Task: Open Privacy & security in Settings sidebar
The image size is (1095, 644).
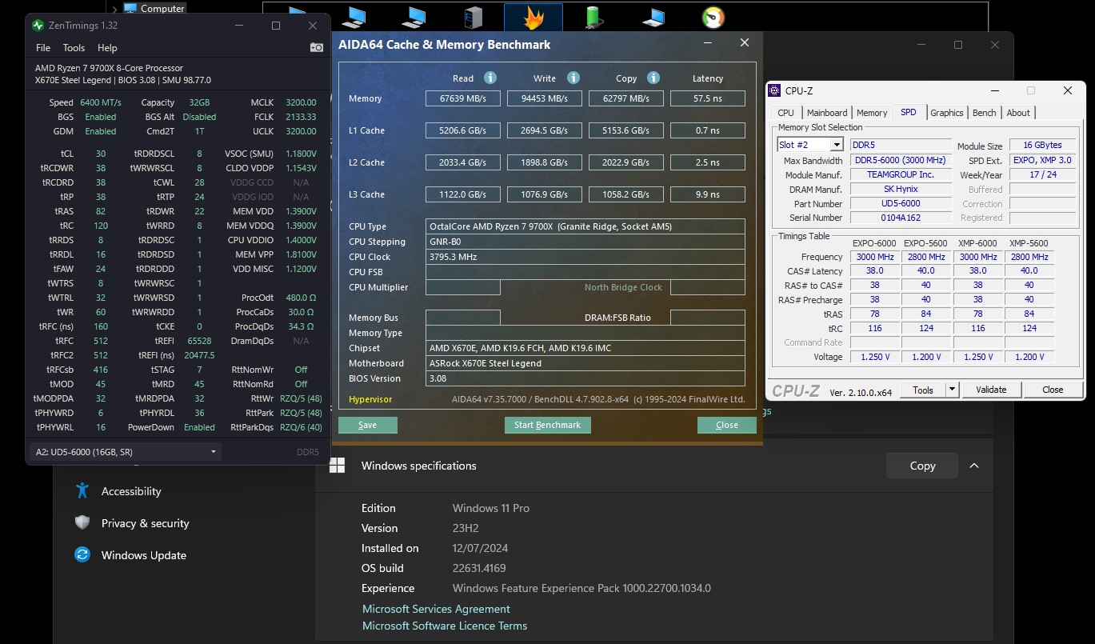Action: tap(146, 523)
